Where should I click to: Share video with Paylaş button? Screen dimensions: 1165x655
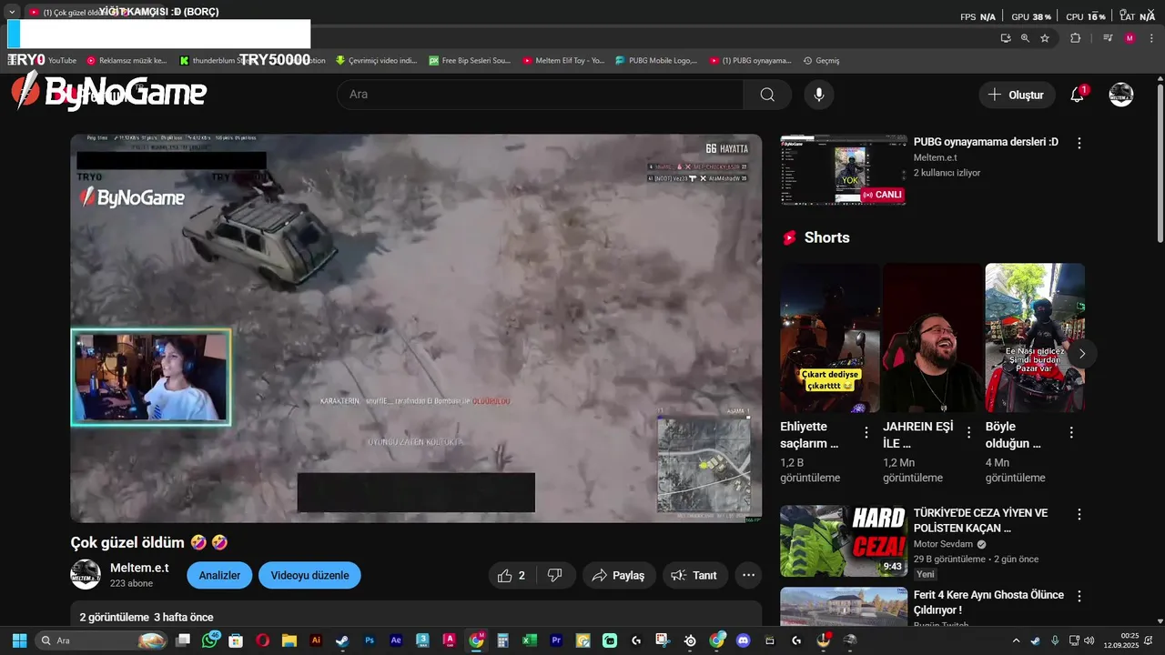coord(619,576)
